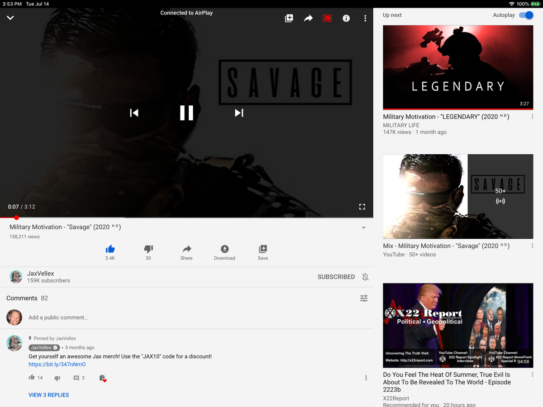Save the video to a playlist
Image resolution: width=543 pixels, height=407 pixels.
coord(263,252)
